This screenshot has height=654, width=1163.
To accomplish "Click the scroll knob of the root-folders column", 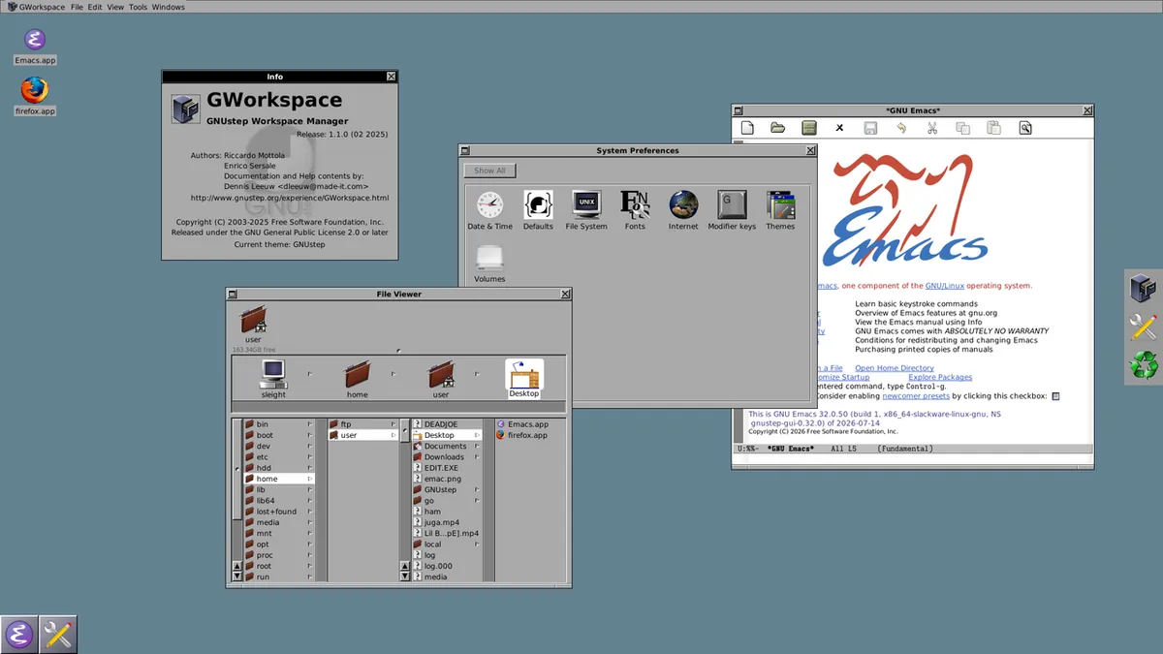I will click(236, 469).
